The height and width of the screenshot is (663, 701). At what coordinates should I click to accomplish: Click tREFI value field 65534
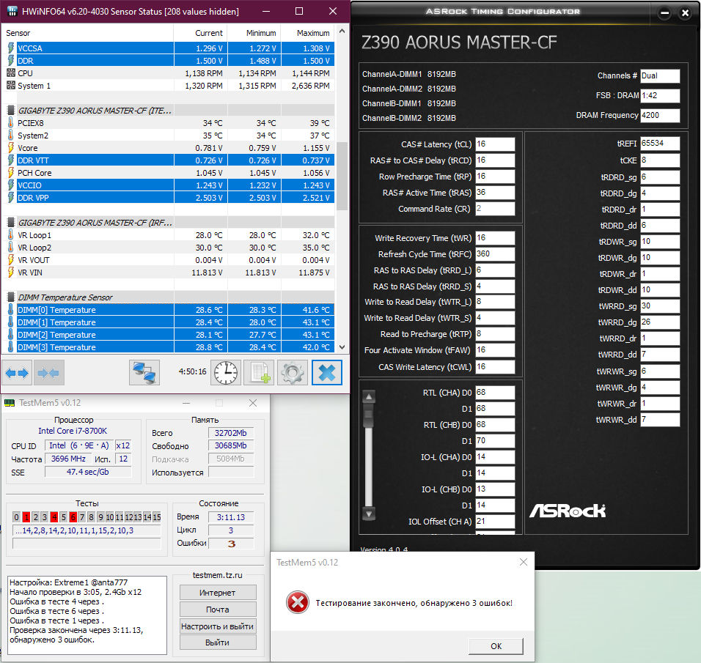[660, 143]
